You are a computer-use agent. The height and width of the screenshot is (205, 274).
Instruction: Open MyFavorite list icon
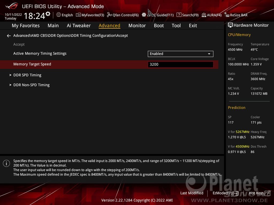click(78, 15)
